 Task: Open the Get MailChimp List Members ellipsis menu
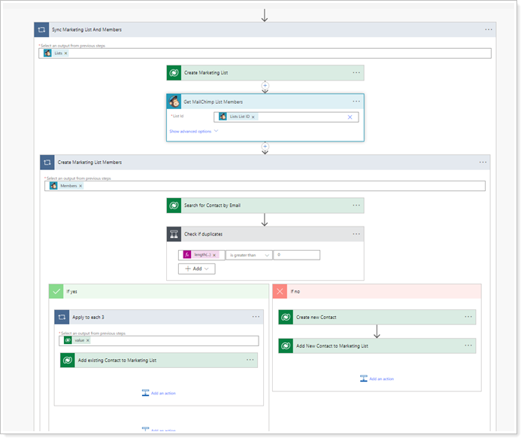tap(356, 102)
